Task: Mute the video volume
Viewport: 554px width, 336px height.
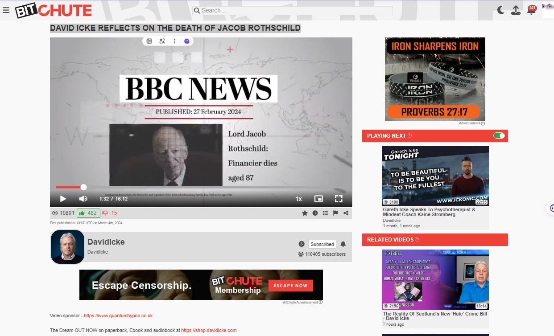Action: [83, 199]
